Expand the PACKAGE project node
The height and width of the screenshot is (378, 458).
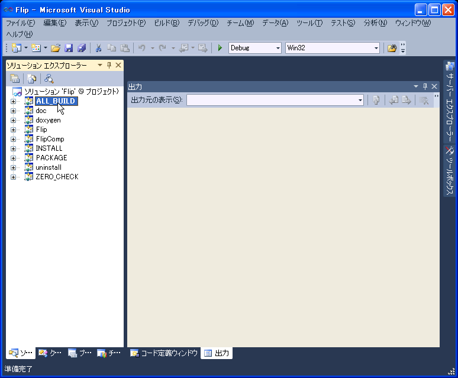(13, 158)
